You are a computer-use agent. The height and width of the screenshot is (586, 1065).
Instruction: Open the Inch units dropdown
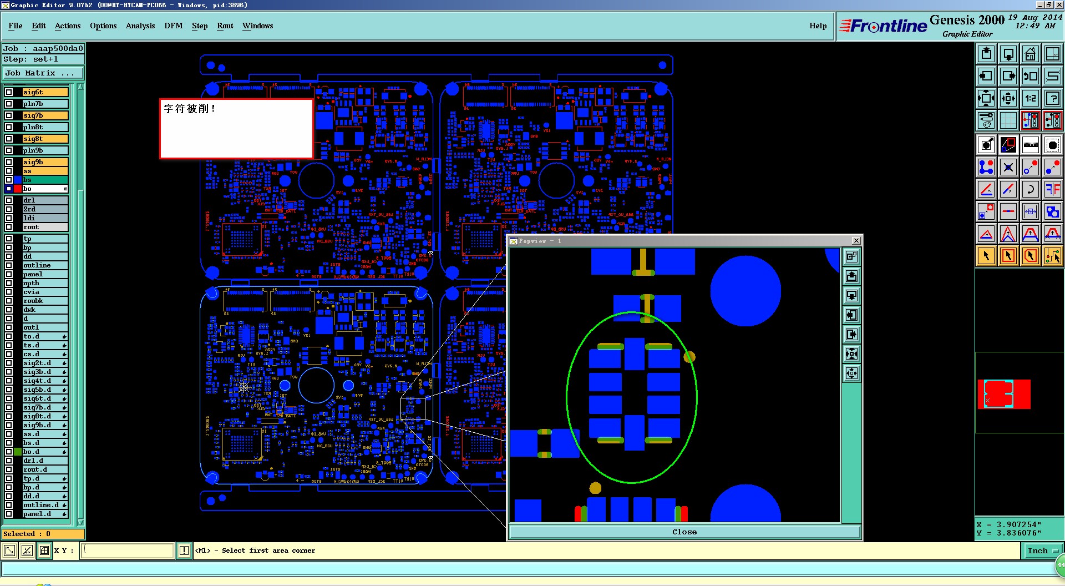tap(1042, 550)
